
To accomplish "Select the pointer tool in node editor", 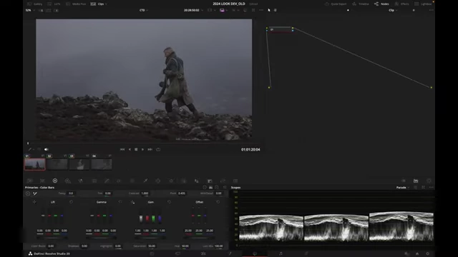I will point(269,10).
